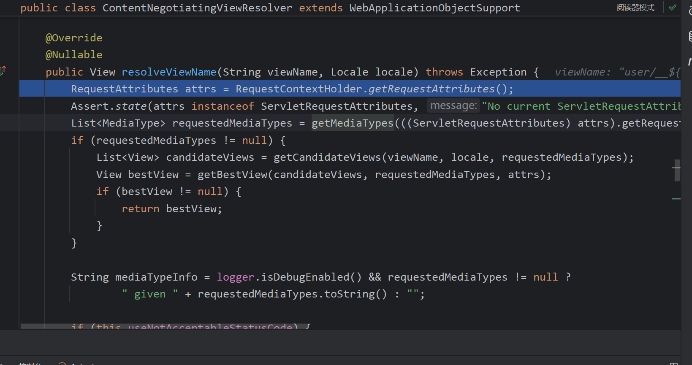Click ContentNegotiatingViewResolver class name
Image resolution: width=692 pixels, height=365 pixels.
(197, 8)
